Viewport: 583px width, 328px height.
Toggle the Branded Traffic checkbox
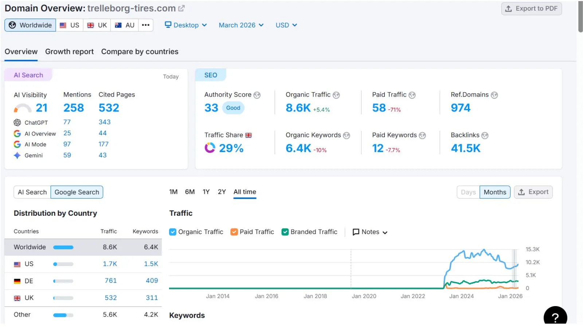tap(285, 232)
